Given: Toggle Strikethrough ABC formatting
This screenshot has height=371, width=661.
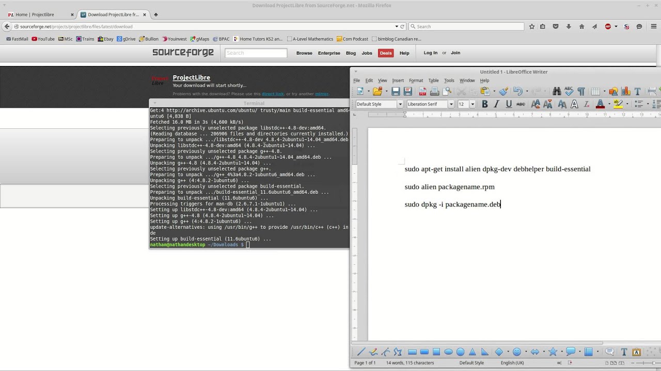Looking at the screenshot, I should tap(521, 104).
